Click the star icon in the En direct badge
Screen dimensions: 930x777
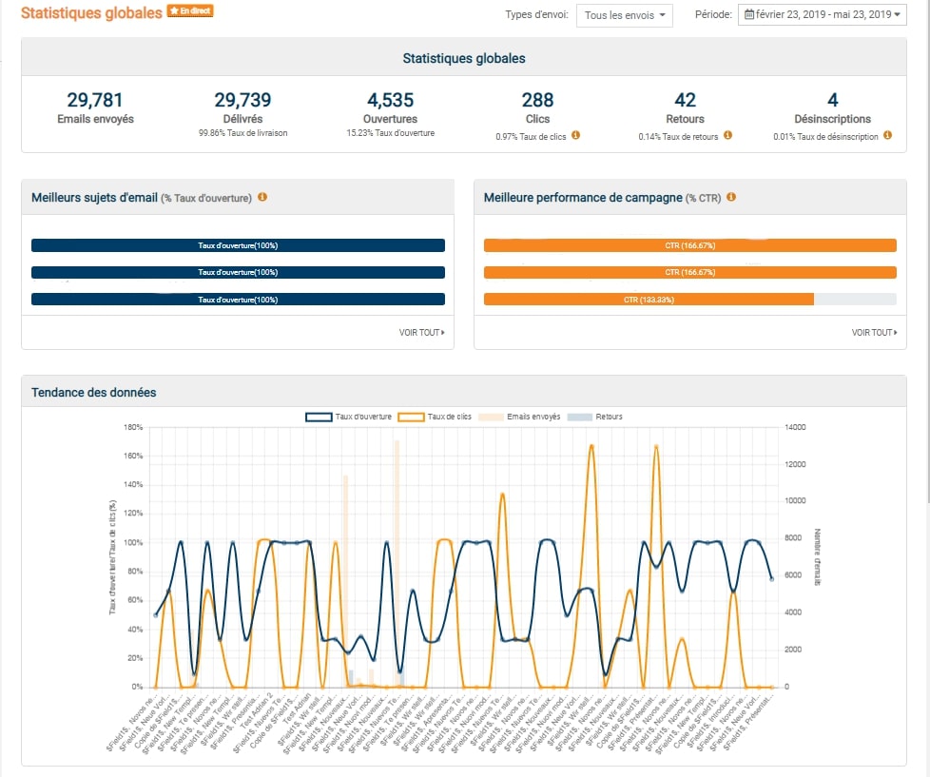[x=174, y=11]
